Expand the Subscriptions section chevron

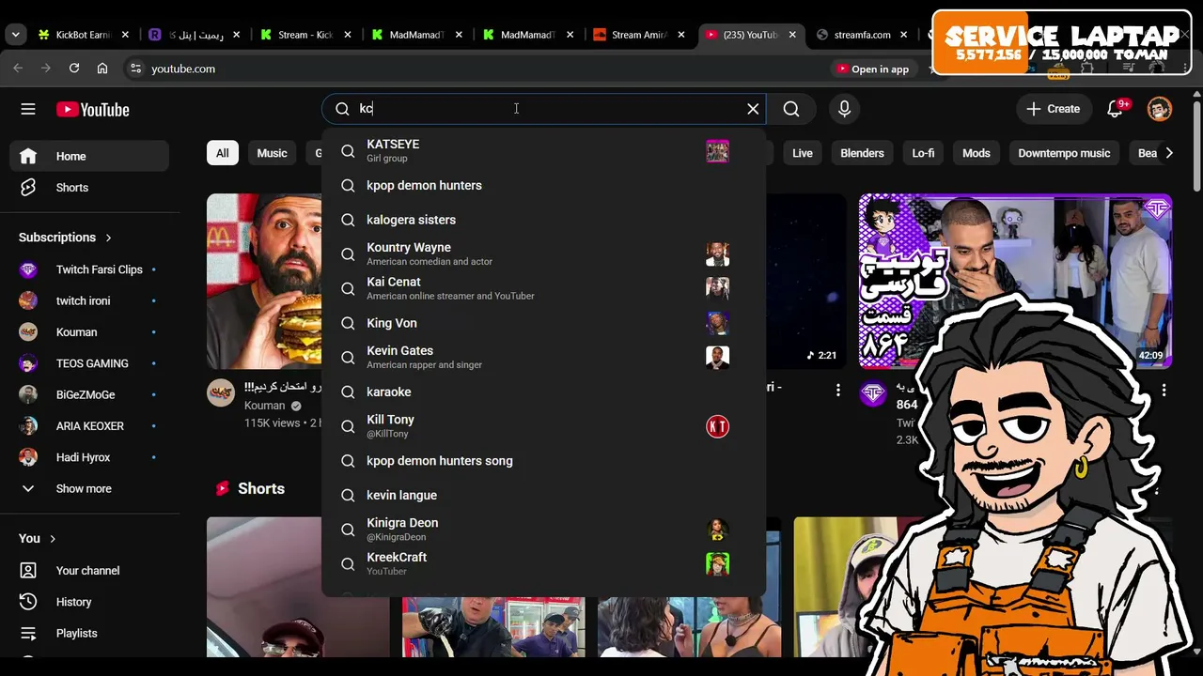[x=108, y=238]
